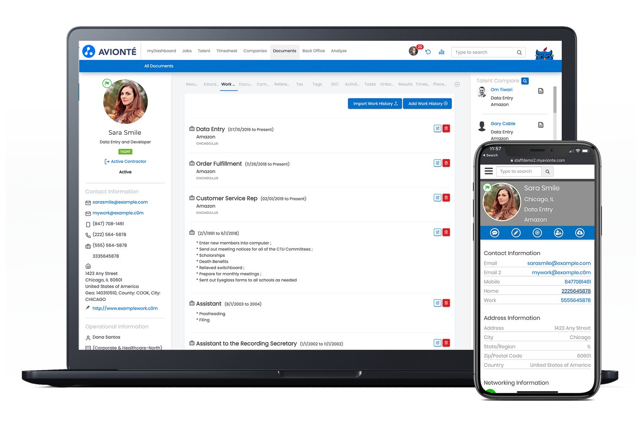Open the Analyze menu
This screenshot has height=428, width=642.
pos(339,51)
